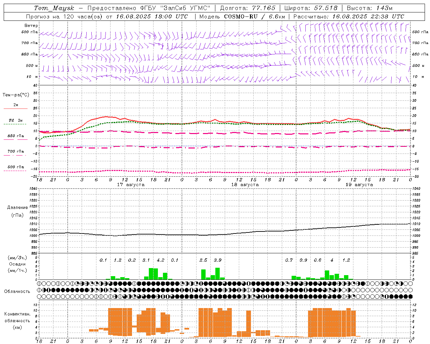The image size is (430, 344).
Task: Select the 18 августа date label
Action: tap(245, 185)
